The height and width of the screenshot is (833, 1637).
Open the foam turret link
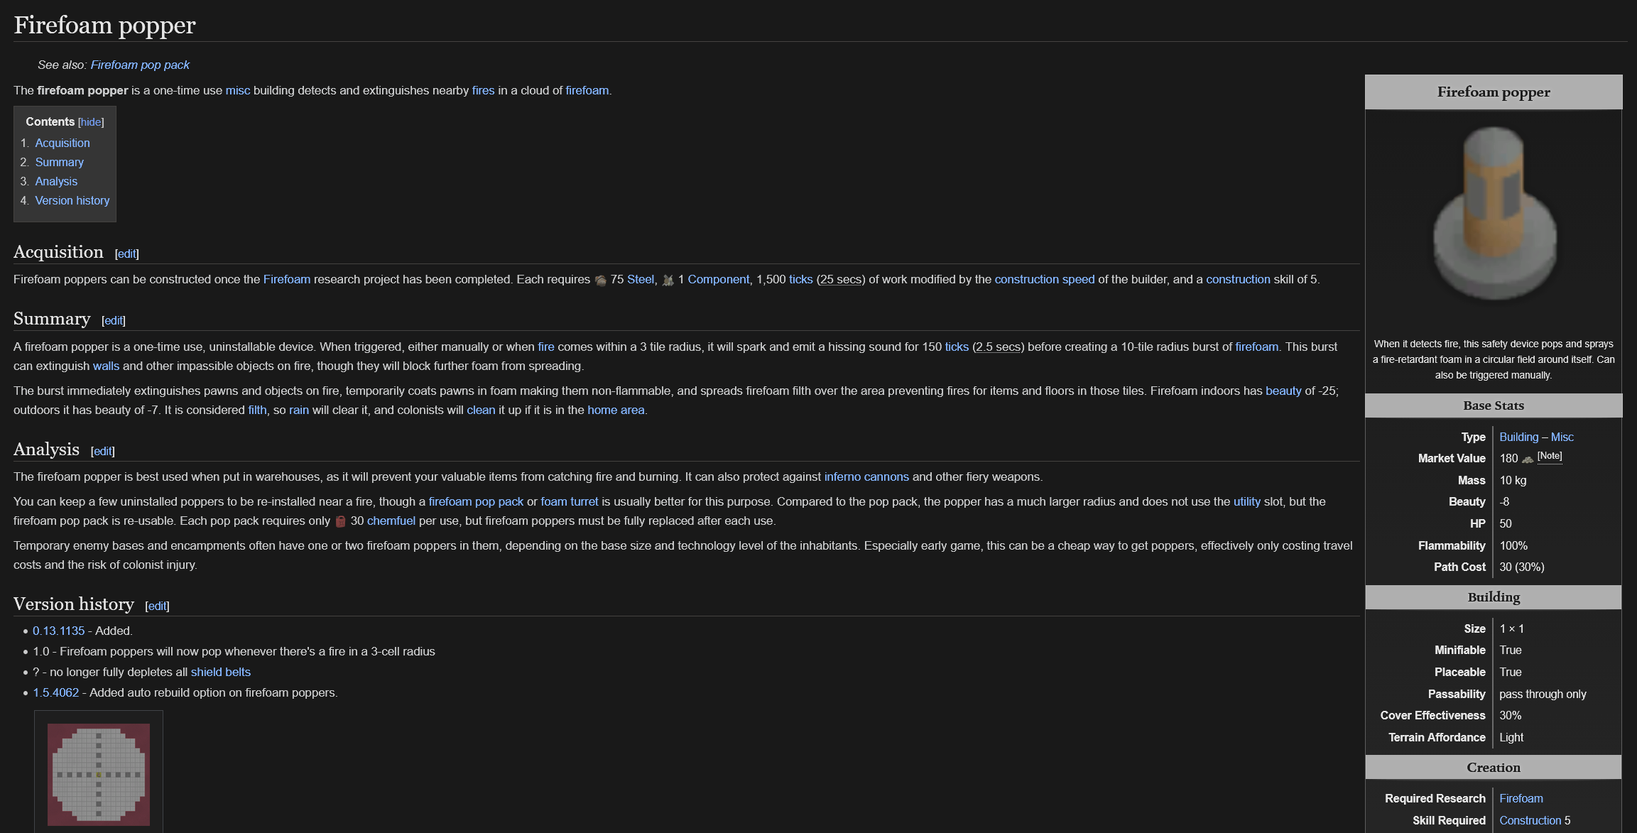569,501
